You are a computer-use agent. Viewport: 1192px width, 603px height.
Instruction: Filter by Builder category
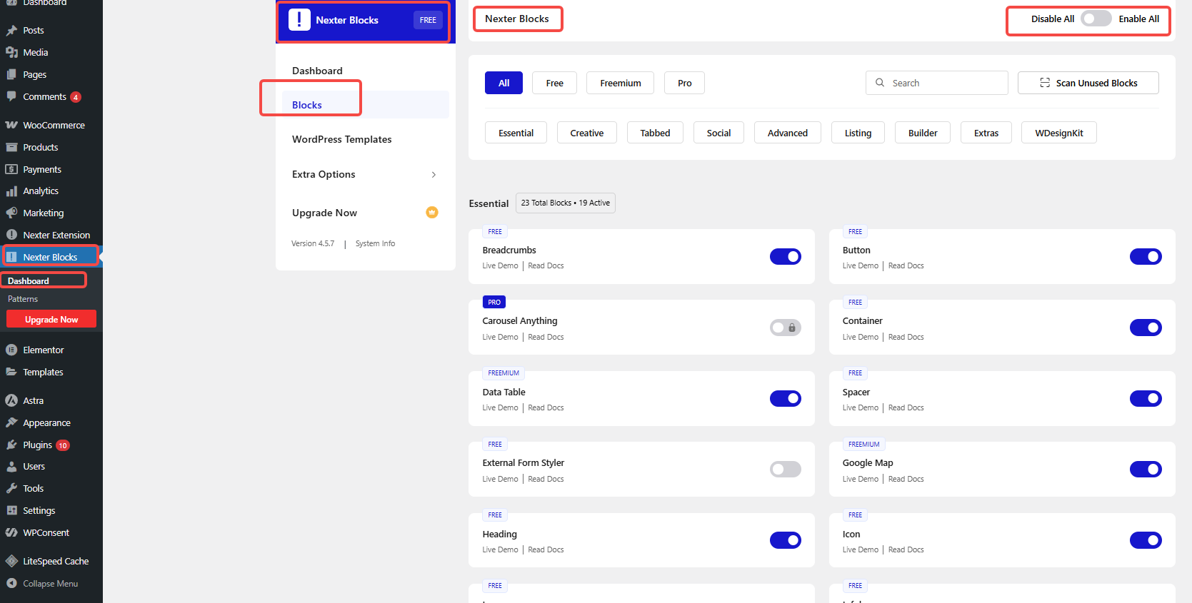click(923, 133)
